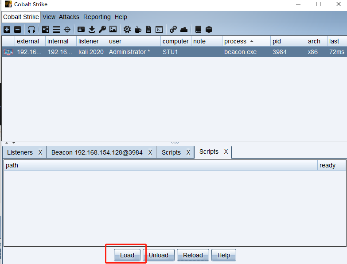Click the Help button below scripts
The width and height of the screenshot is (347, 264).
(x=223, y=255)
